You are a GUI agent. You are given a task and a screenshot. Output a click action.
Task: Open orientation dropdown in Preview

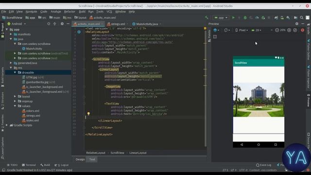[x=227, y=30]
